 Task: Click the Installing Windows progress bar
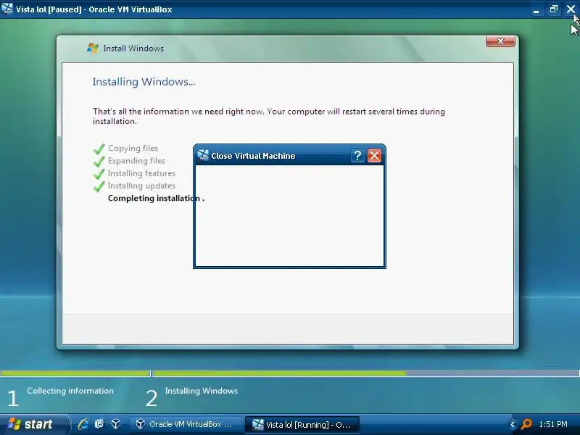(366, 373)
